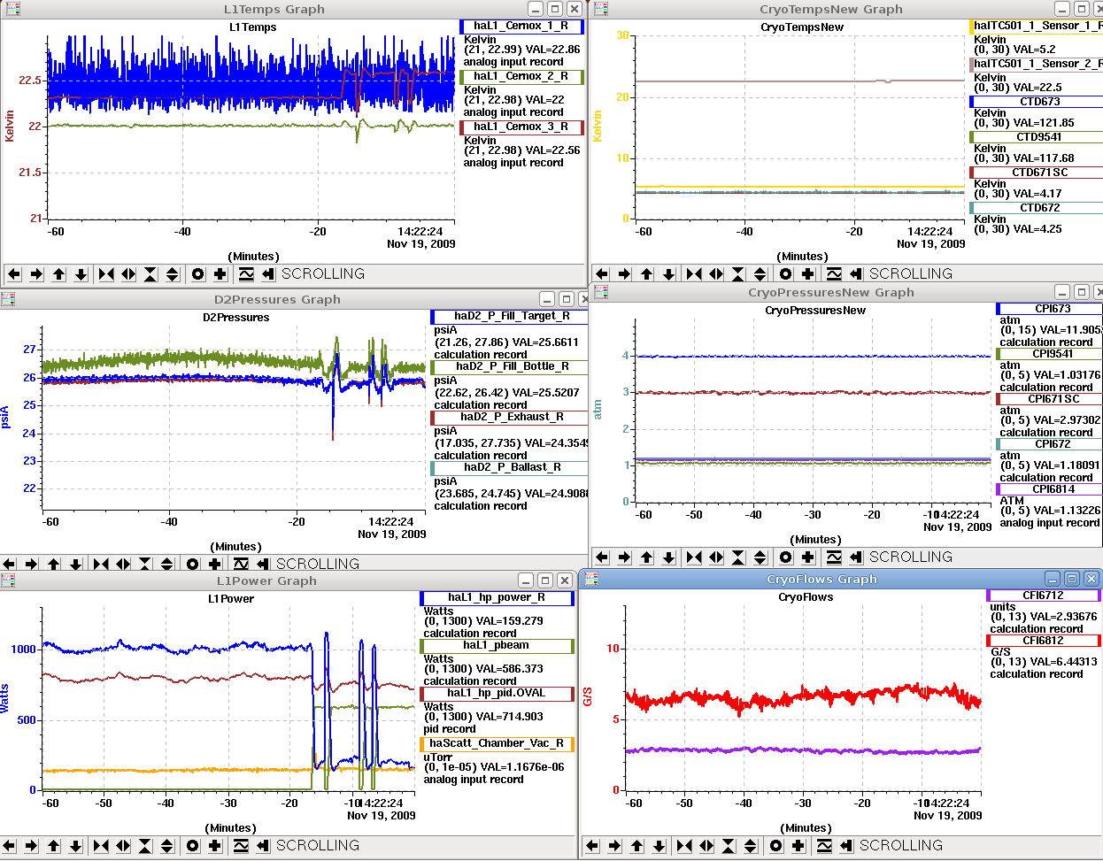The height and width of the screenshot is (861, 1103).
Task: Select the haL1_pbeam legend entry
Action: (497, 646)
